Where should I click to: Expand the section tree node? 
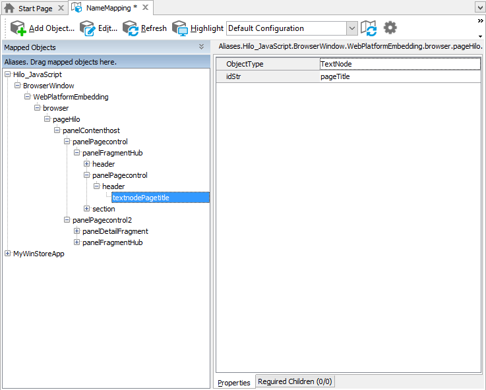coord(87,209)
